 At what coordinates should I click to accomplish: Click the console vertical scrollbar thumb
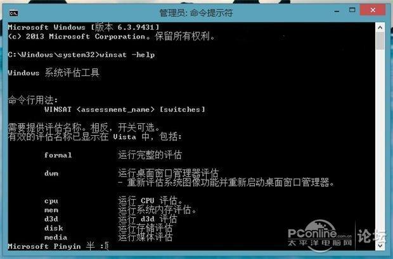(380, 40)
